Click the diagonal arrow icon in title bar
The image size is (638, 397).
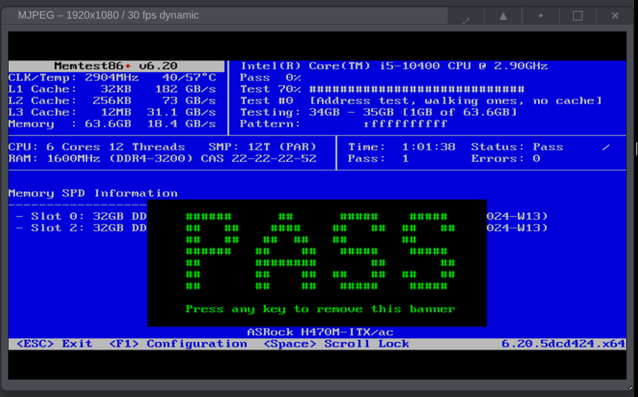(466, 21)
